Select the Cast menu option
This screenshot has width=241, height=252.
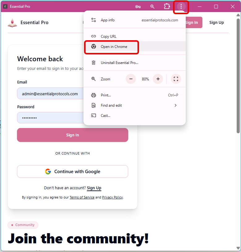[134, 116]
